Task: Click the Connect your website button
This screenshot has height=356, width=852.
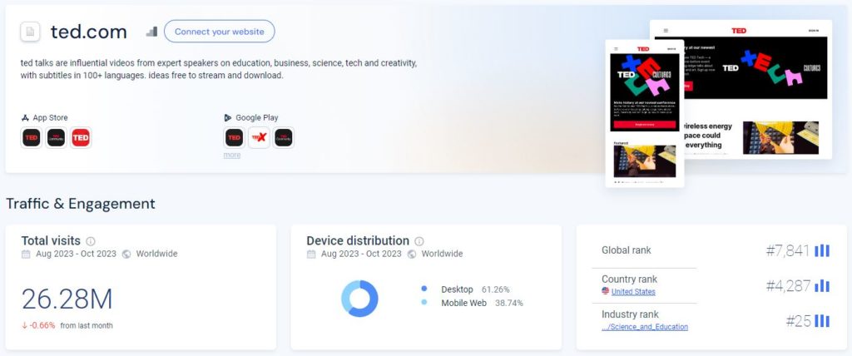Action: point(220,32)
